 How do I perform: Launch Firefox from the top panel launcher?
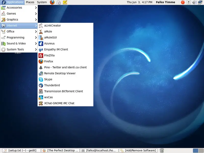pyautogui.click(x=52, y=2)
